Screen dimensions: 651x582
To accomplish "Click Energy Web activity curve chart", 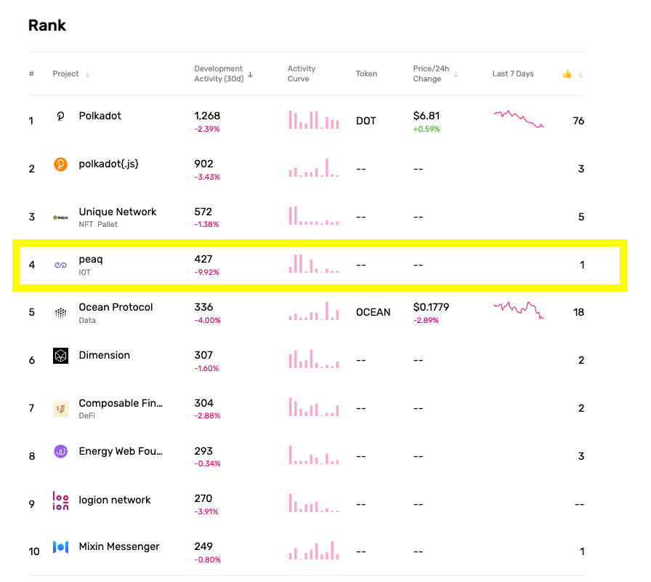I will (314, 455).
